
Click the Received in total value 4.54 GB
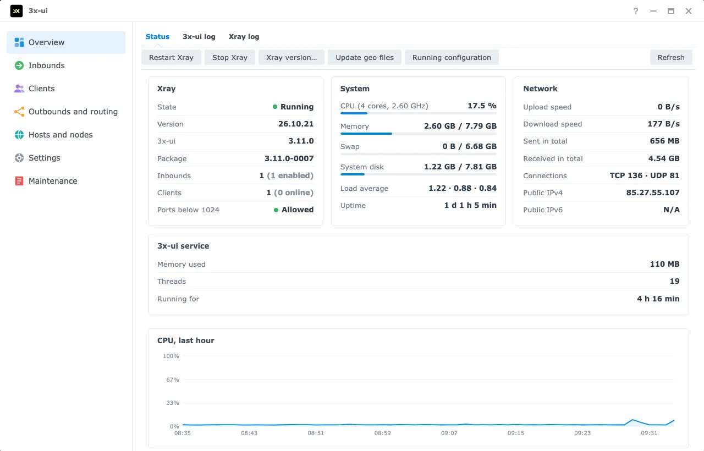[x=664, y=158]
